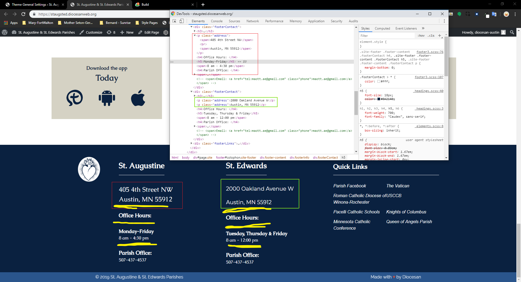
Task: Click the admin bar search magnifier icon
Action: (512, 32)
